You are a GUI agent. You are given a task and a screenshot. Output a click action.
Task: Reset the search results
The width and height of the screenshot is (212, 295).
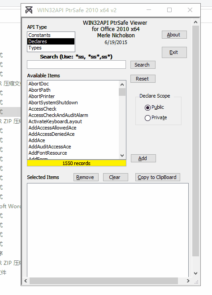click(x=143, y=79)
